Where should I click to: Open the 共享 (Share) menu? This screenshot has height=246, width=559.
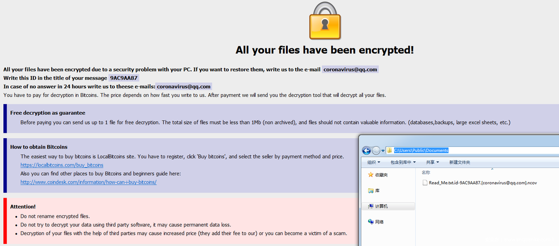[432, 162]
